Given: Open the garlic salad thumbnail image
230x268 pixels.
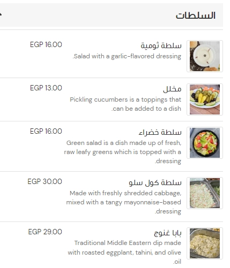Looking at the screenshot, I should tap(205, 56).
